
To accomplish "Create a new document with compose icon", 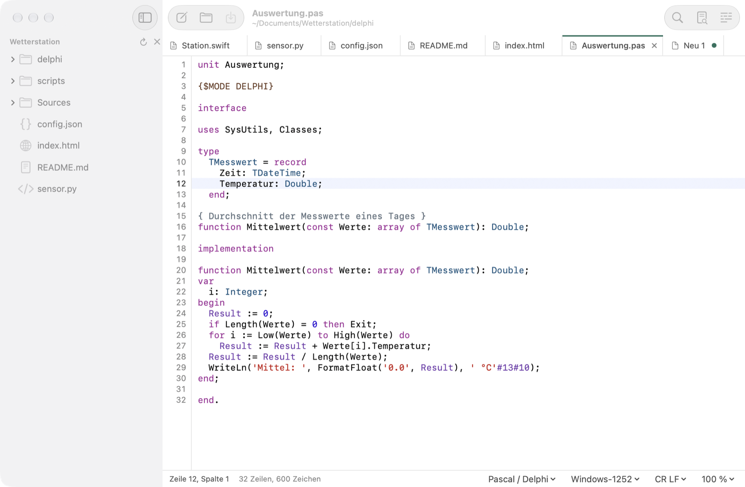I will [182, 18].
